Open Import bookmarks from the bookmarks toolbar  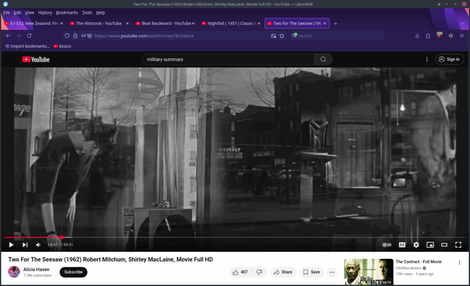tap(27, 46)
